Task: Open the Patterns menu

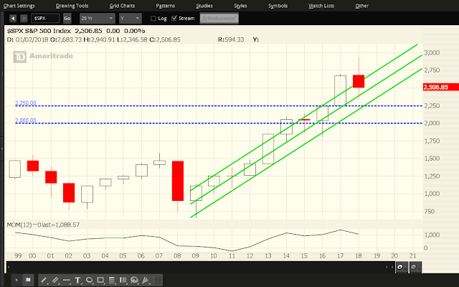Action: click(166, 6)
